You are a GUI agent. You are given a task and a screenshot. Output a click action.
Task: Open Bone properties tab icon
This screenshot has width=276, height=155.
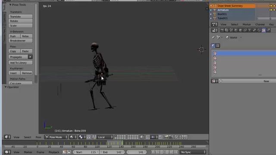click(x=254, y=30)
